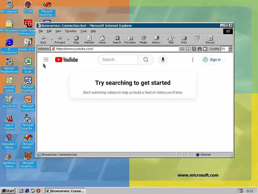Open the Help menu
This screenshot has height=194, width=258.
[93, 31]
